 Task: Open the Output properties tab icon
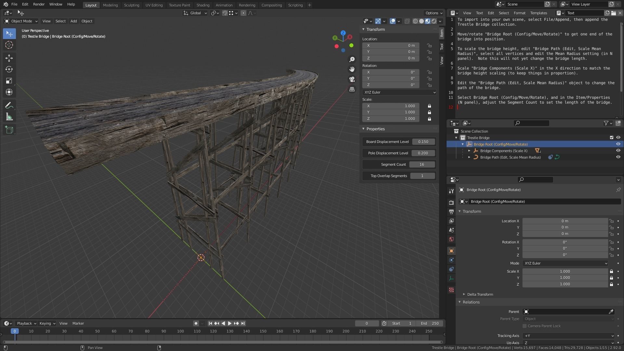(x=451, y=212)
